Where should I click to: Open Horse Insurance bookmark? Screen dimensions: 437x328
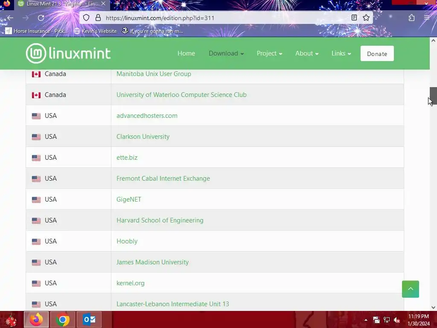click(x=37, y=31)
